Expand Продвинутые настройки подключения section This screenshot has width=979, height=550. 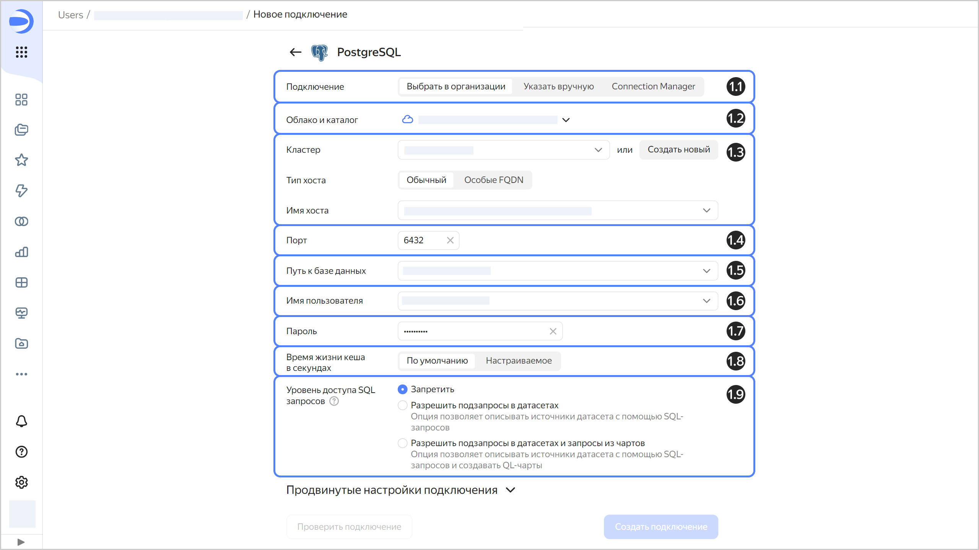click(401, 490)
